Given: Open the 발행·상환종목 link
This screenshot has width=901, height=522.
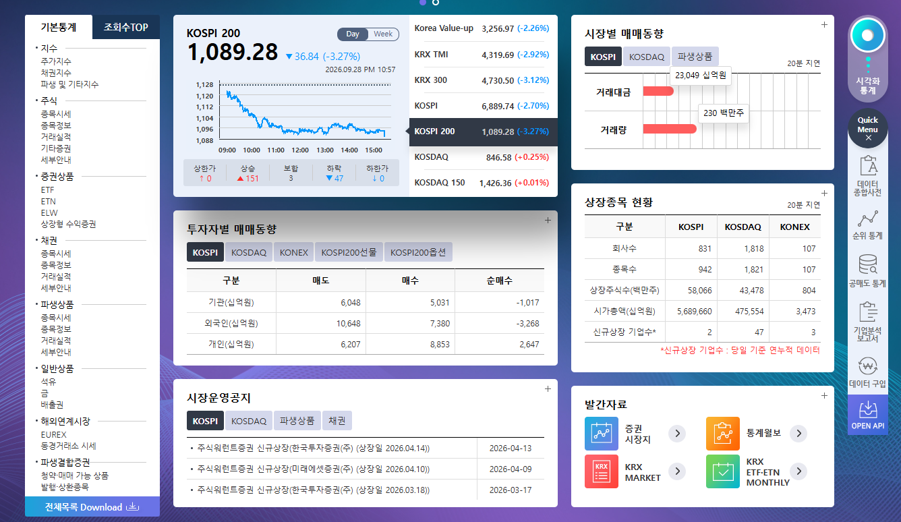Looking at the screenshot, I should (x=65, y=487).
